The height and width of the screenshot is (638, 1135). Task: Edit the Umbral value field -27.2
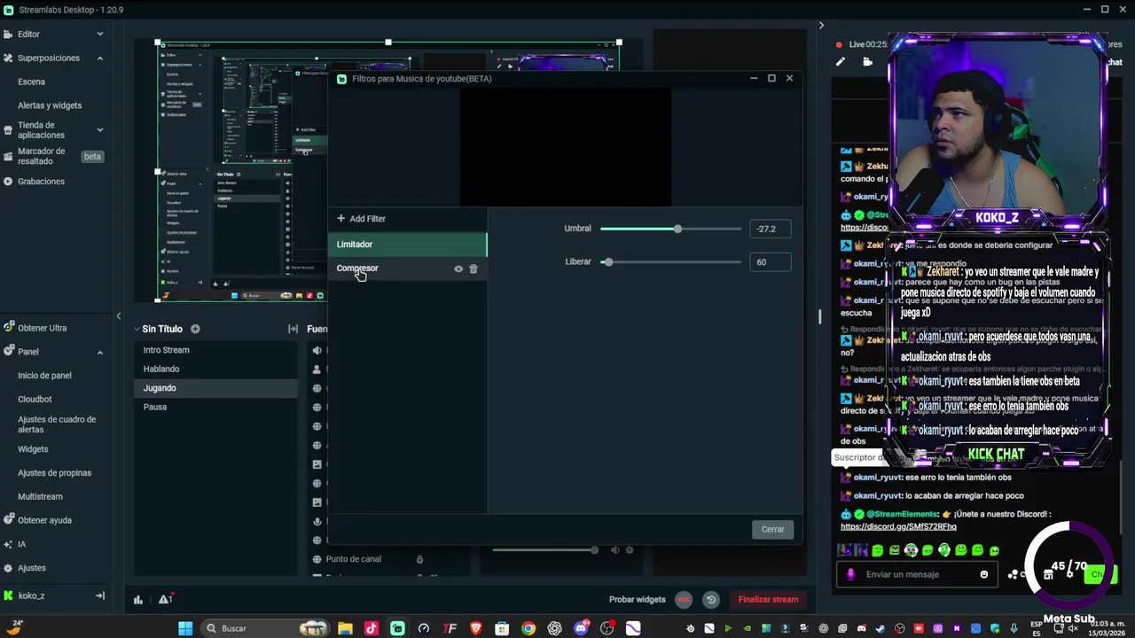(x=770, y=229)
